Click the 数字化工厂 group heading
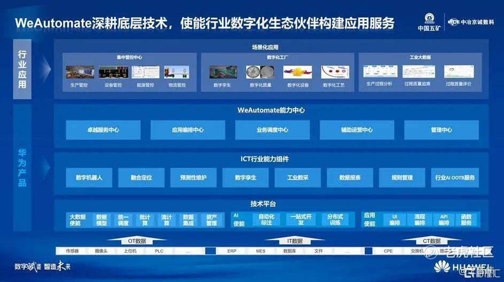This screenshot has width=504, height=282. pyautogui.click(x=277, y=58)
